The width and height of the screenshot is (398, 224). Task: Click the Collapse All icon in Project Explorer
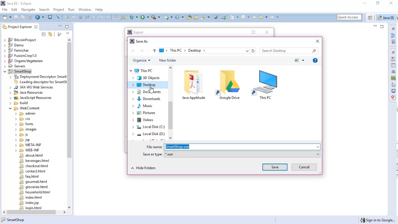[44, 34]
